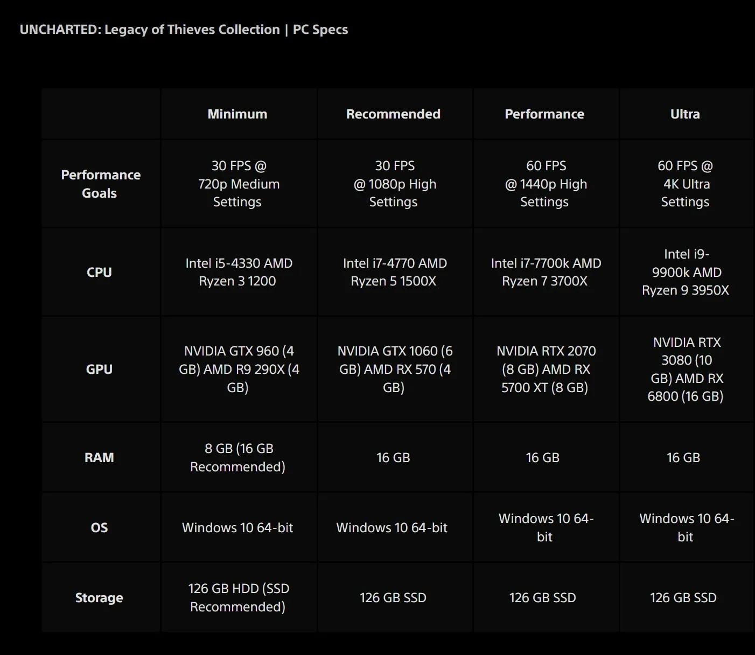The height and width of the screenshot is (655, 755).
Task: Click the OS row label
Action: (99, 527)
